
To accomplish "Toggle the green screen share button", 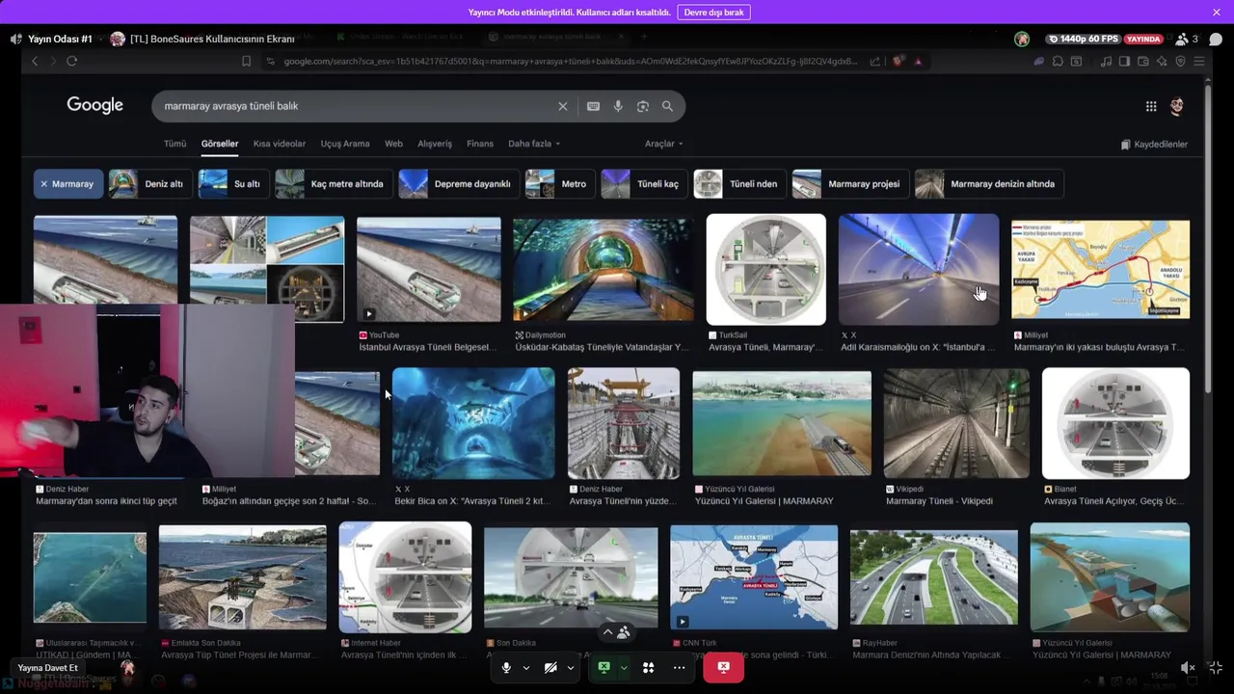I will [x=604, y=667].
